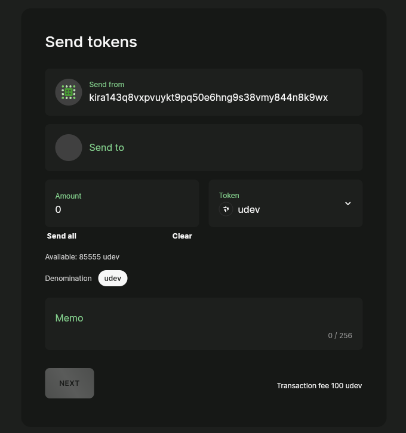Open the Token selector showing udev
Screen dimensions: 406x433
281,204
